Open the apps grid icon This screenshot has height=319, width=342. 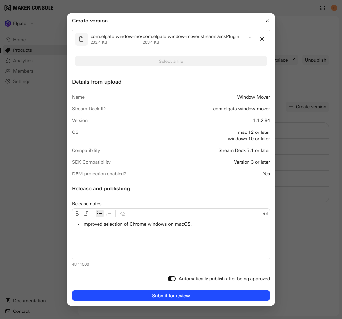(x=322, y=8)
